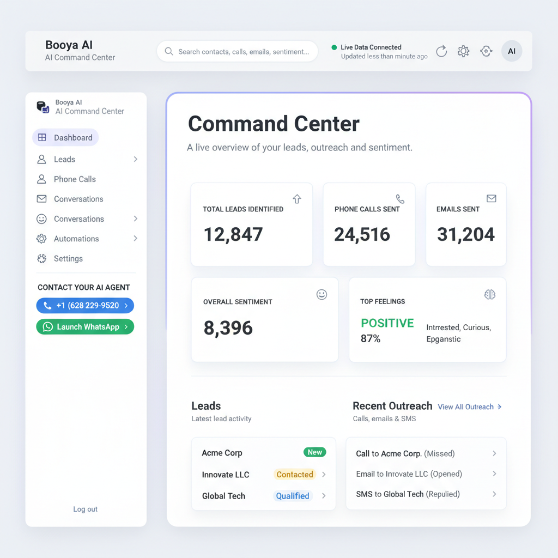
Task: Click the search magnifier icon
Action: pyautogui.click(x=169, y=52)
